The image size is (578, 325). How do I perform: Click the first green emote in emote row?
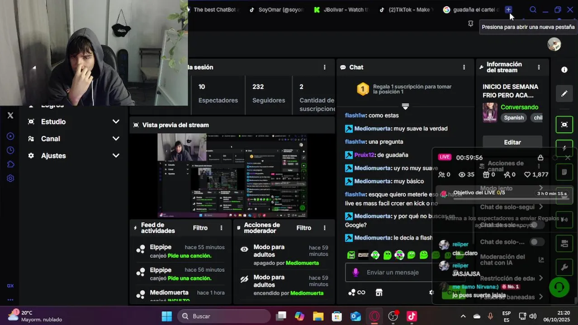click(x=351, y=255)
